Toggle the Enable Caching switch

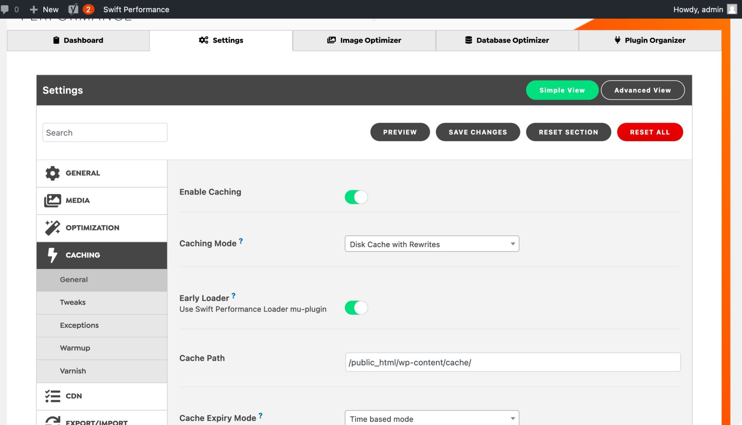tap(356, 197)
